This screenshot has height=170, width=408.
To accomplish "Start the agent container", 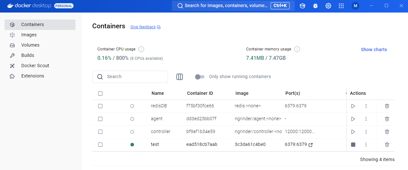I will [353, 119].
